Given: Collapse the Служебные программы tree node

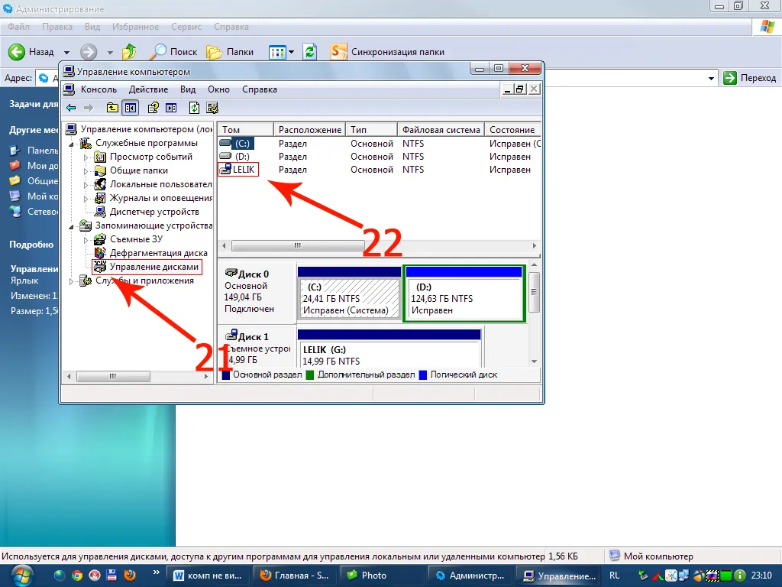Looking at the screenshot, I should point(71,144).
